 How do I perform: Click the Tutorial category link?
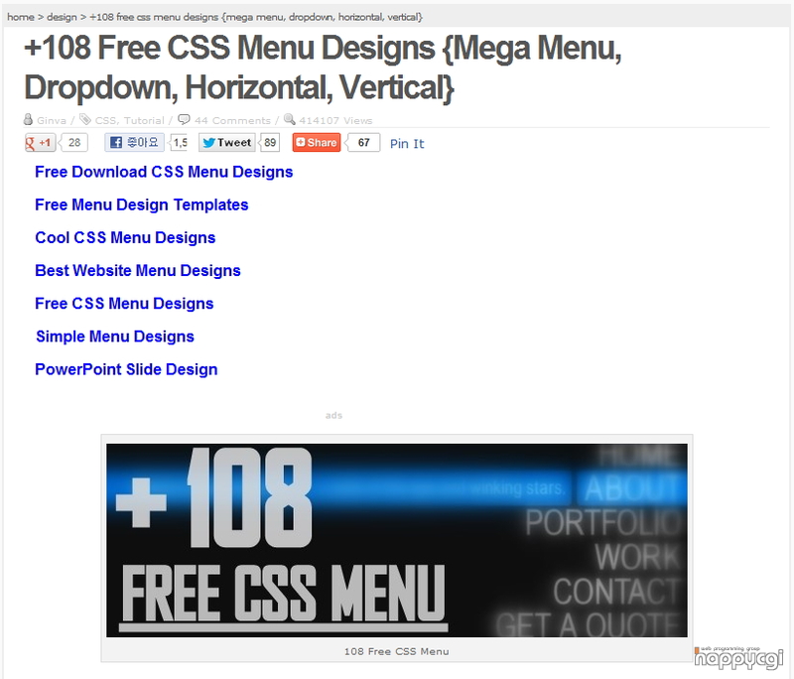[x=144, y=120]
